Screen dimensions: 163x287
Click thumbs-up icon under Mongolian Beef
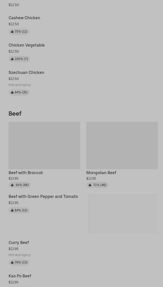pos(90,185)
